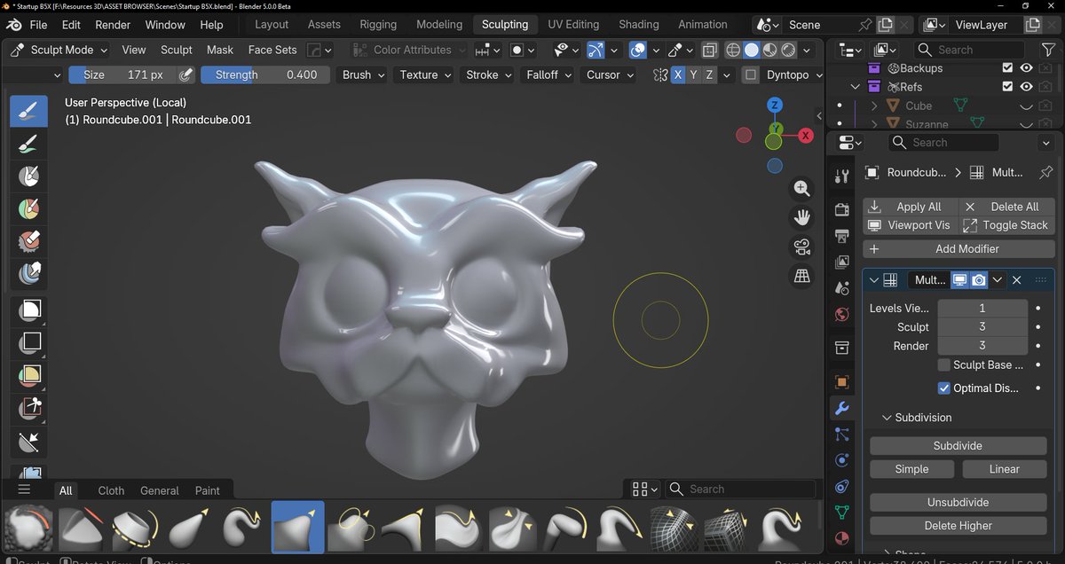
Task: Collapse the Refs collection in outliner
Action: [856, 87]
